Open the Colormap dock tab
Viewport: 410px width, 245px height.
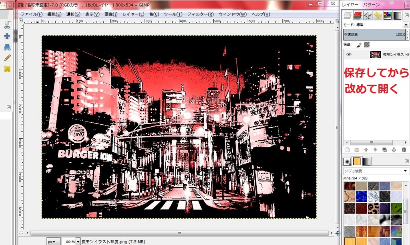tap(388, 16)
